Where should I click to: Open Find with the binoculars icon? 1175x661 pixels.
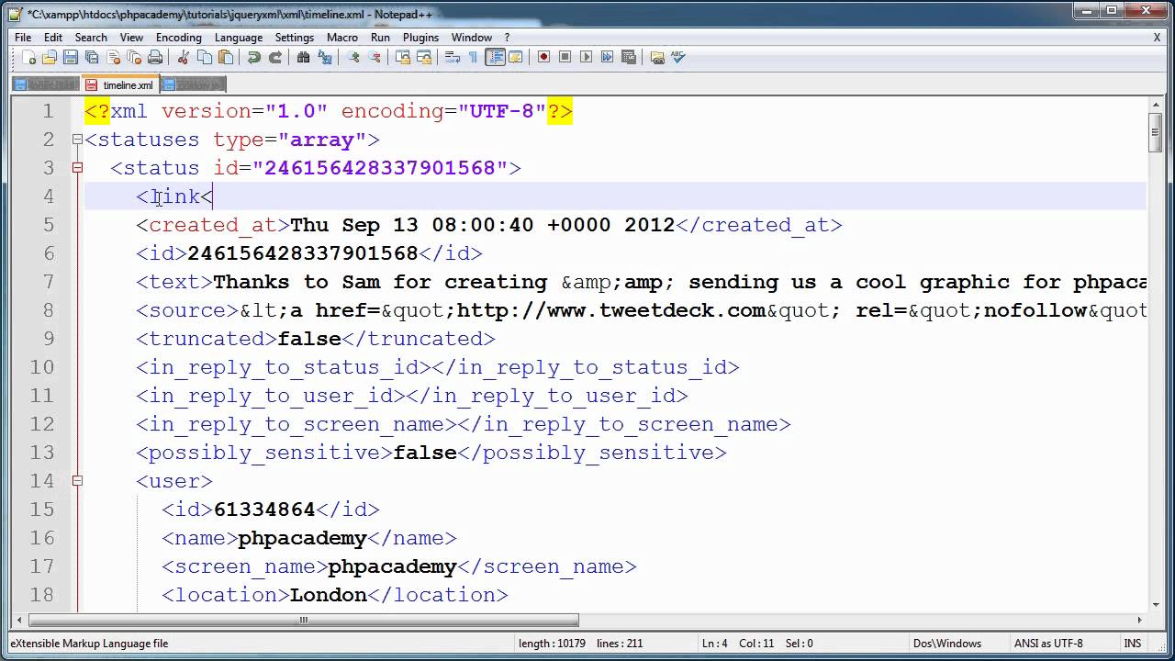(303, 57)
